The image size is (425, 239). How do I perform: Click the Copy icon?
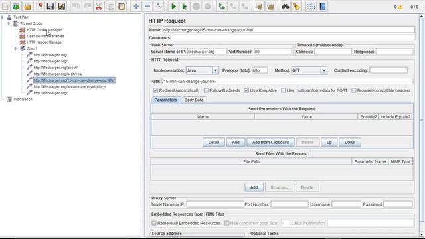pos(110,6)
